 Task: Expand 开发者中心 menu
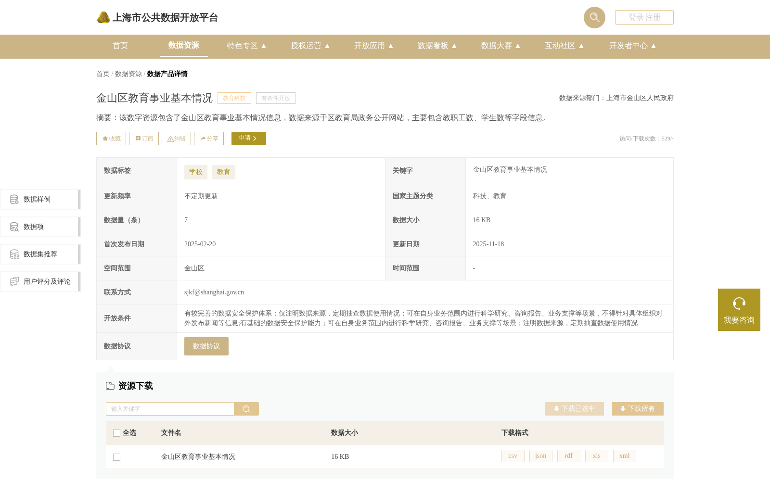[x=632, y=46]
